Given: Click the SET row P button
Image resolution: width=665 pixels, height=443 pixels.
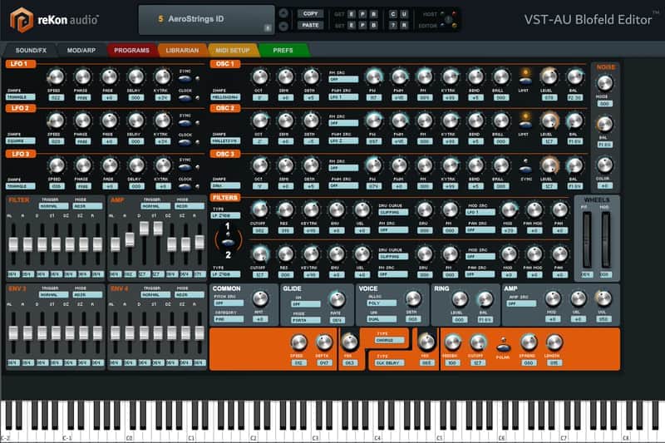Looking at the screenshot, I should pyautogui.click(x=362, y=26).
